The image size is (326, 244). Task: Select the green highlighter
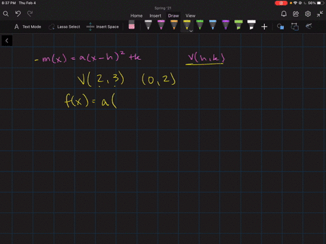238,25
